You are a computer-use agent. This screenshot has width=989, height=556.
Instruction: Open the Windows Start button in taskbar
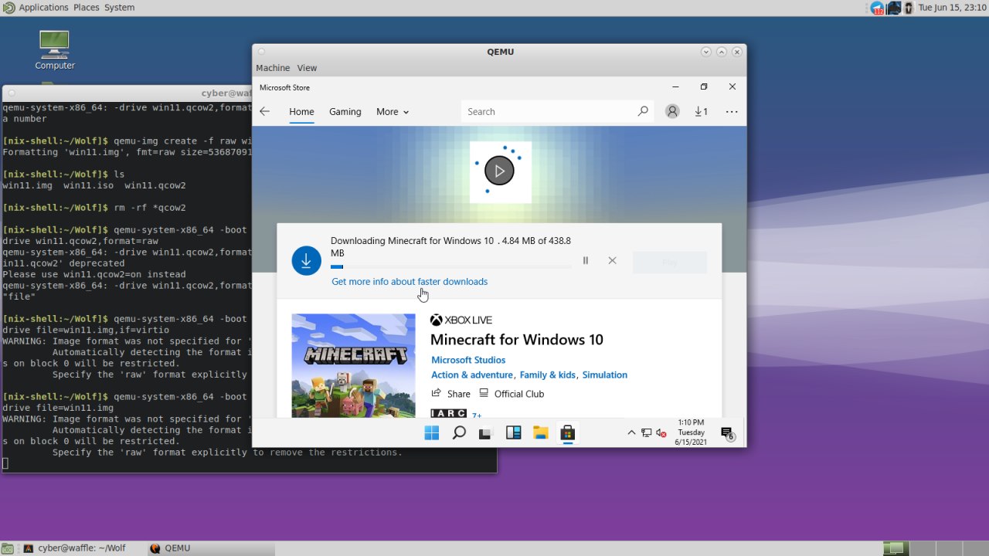pyautogui.click(x=431, y=432)
